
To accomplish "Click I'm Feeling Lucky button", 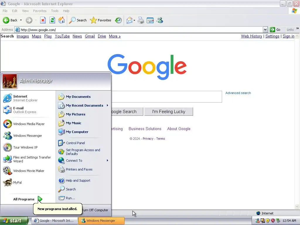I will 168,112.
